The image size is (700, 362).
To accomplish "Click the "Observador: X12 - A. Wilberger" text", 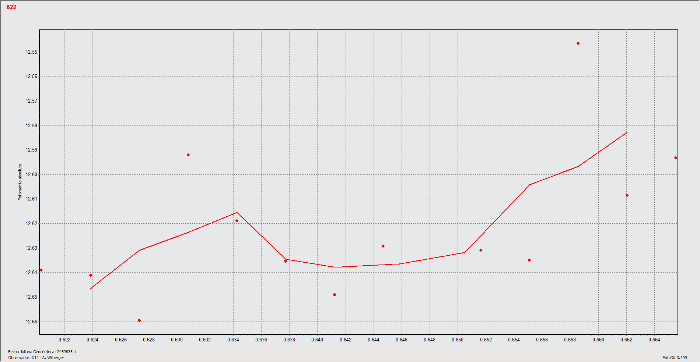I will 36,358.
